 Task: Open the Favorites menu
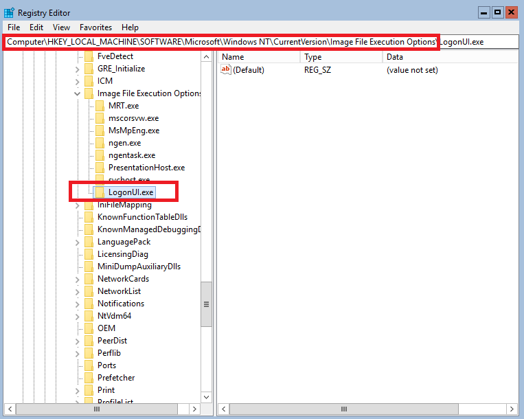point(95,27)
